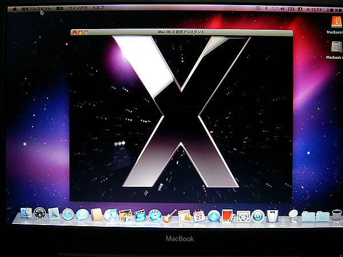
Task: Open the 編集 menu
Action: coord(59,9)
